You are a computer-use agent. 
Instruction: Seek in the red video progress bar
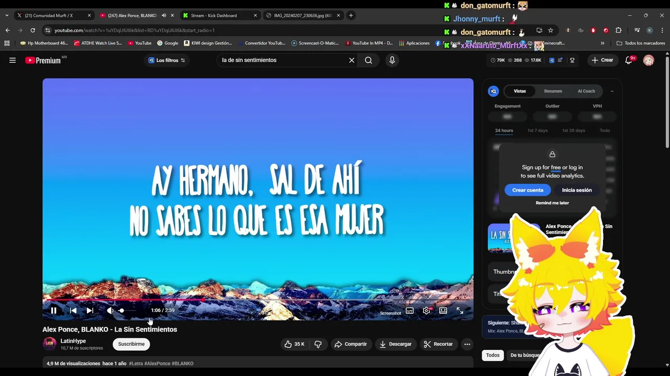[258, 300]
